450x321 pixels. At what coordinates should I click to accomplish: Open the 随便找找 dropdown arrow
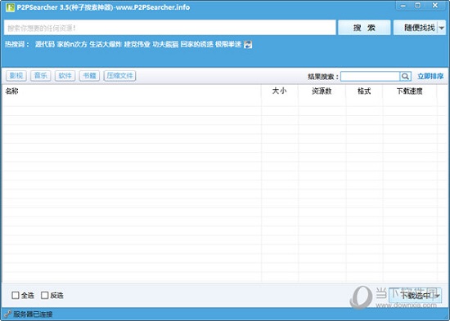[441, 28]
